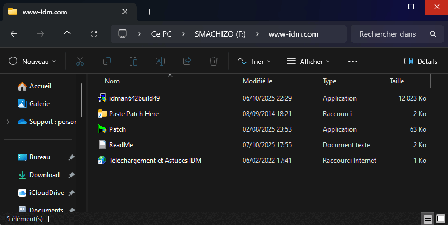The height and width of the screenshot is (225, 448).
Task: Maximize the File Explorer window
Action: [411, 7]
